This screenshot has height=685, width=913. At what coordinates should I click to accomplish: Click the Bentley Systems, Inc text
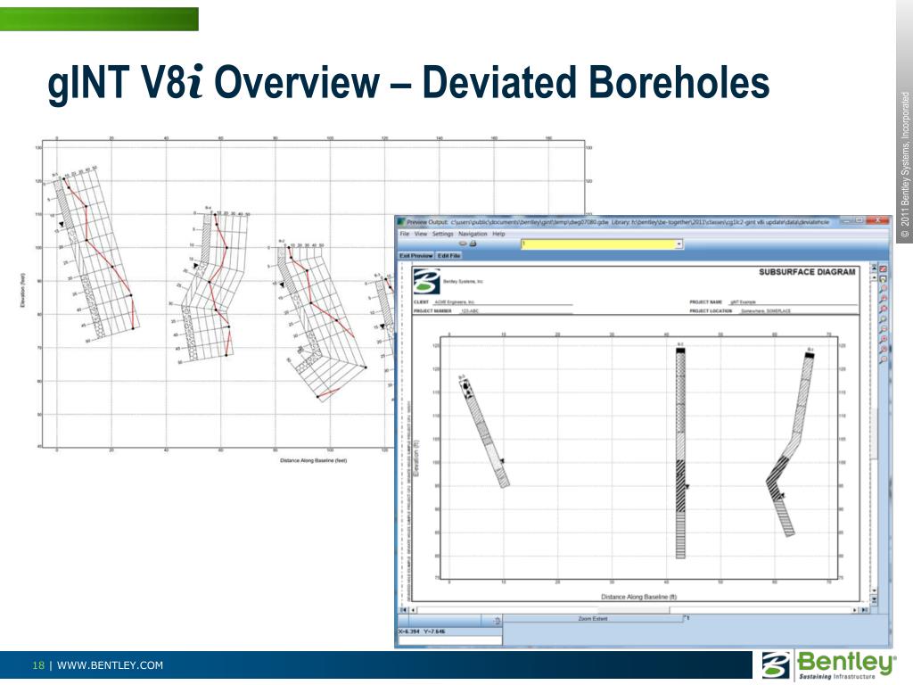click(x=464, y=281)
